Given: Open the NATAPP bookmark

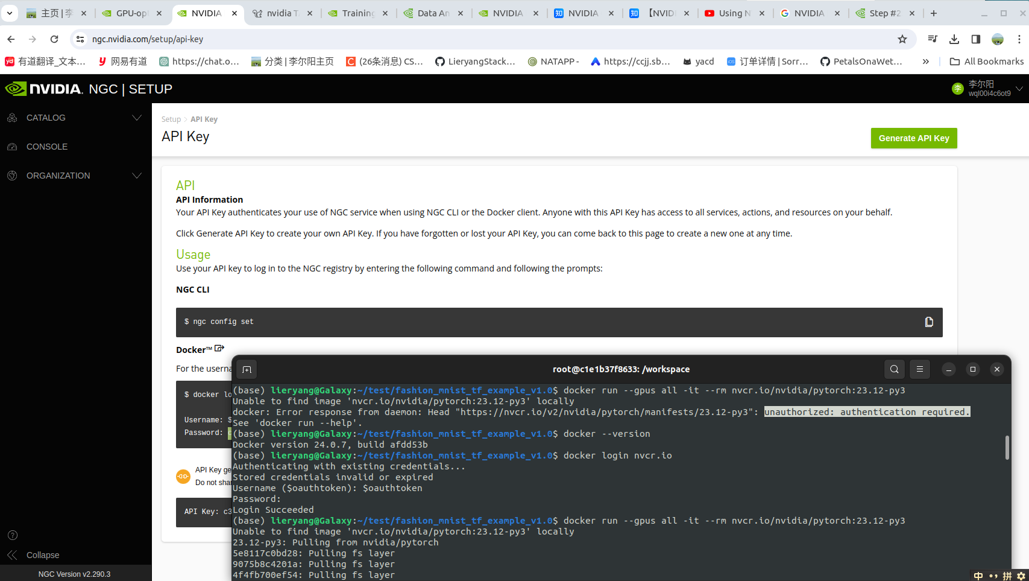Looking at the screenshot, I should pos(553,62).
